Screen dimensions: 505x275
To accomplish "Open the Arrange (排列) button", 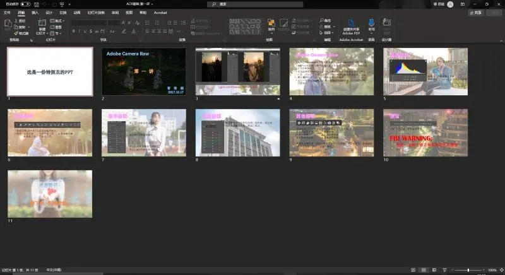I will (271, 25).
